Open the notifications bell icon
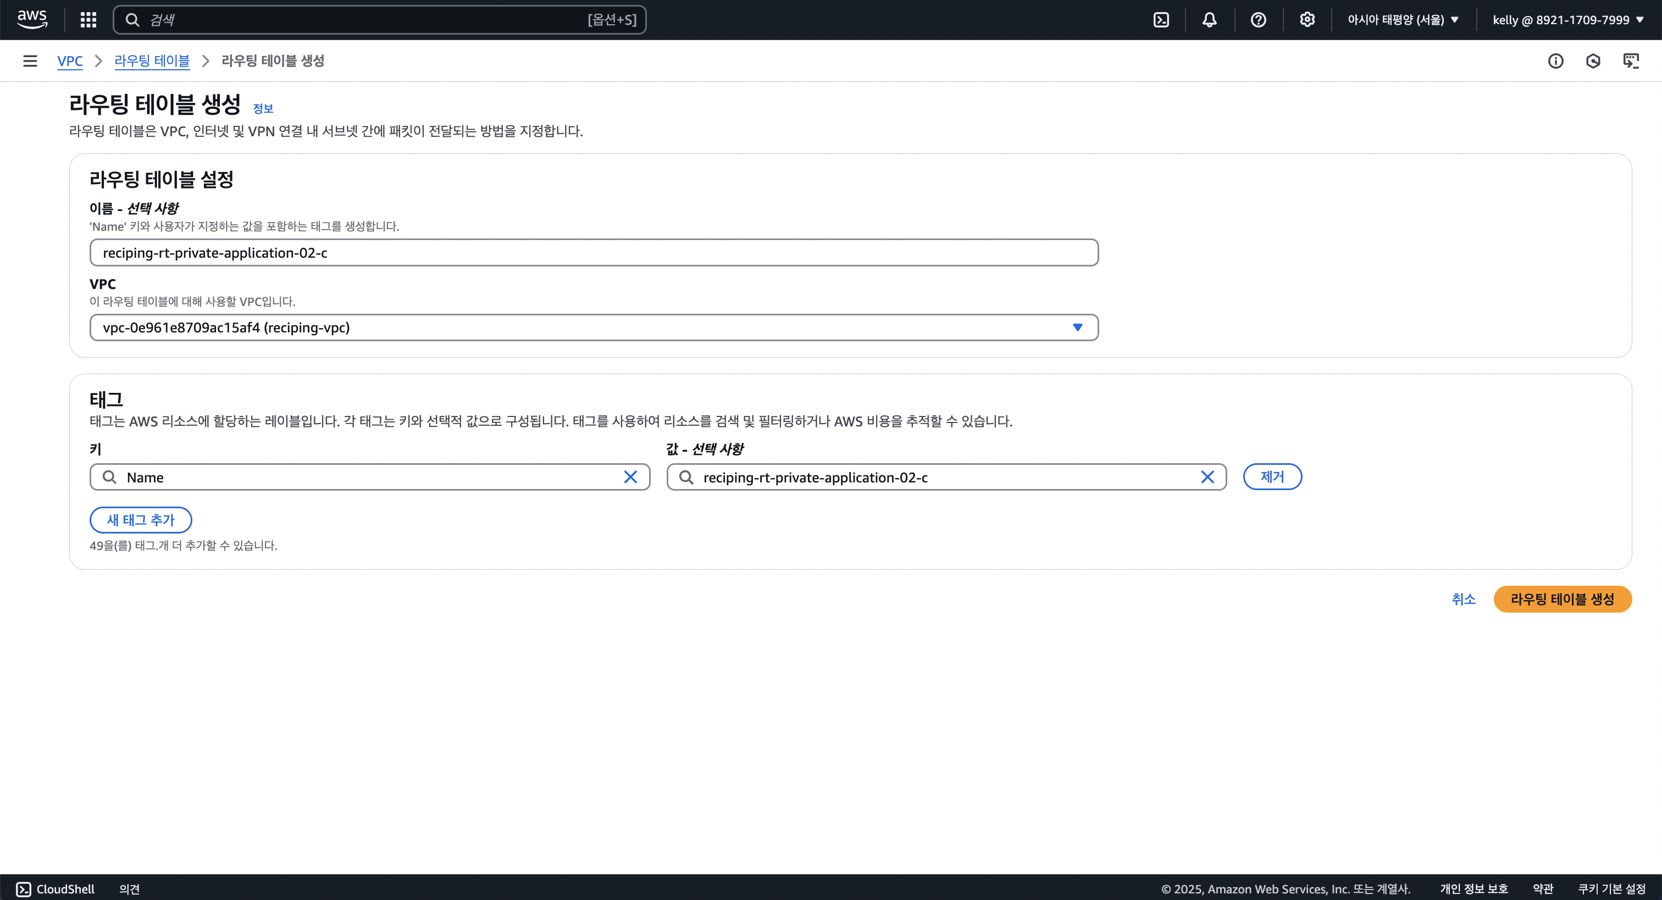The width and height of the screenshot is (1662, 900). coord(1209,19)
